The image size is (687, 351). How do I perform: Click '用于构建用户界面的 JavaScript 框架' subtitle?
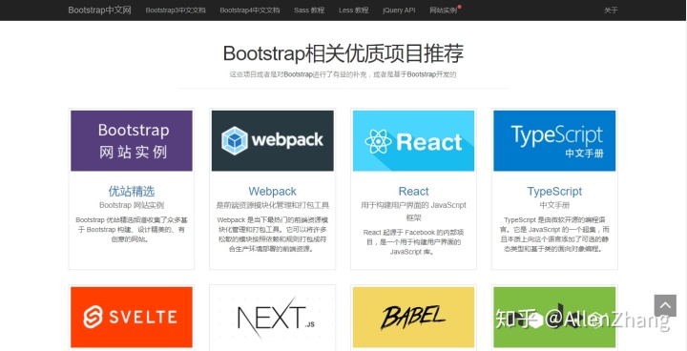(x=413, y=211)
